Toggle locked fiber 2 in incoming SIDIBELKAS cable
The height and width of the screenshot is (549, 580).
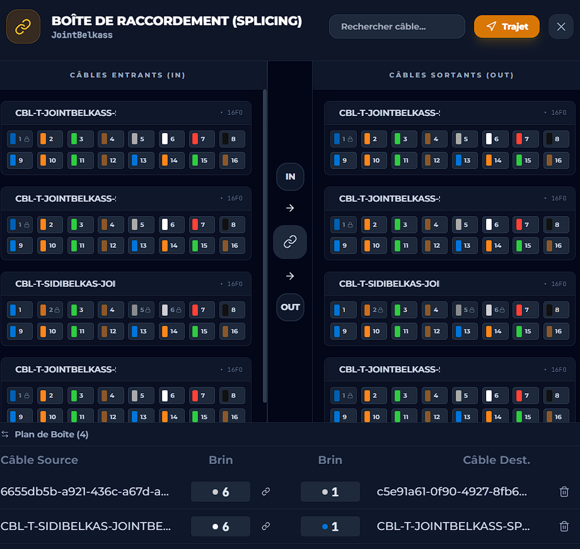50,310
